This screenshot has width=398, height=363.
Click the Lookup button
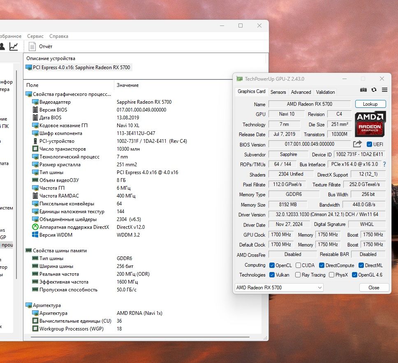tap(370, 104)
